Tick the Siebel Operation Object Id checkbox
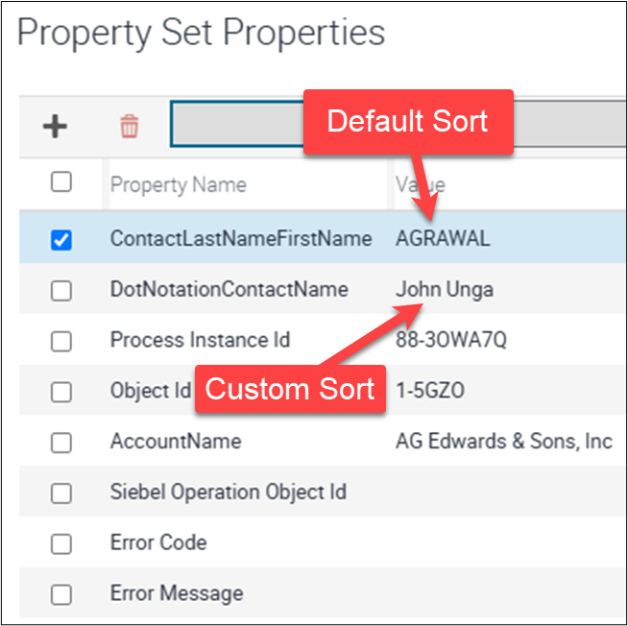Viewport: 628px width, 626px height. tap(60, 494)
